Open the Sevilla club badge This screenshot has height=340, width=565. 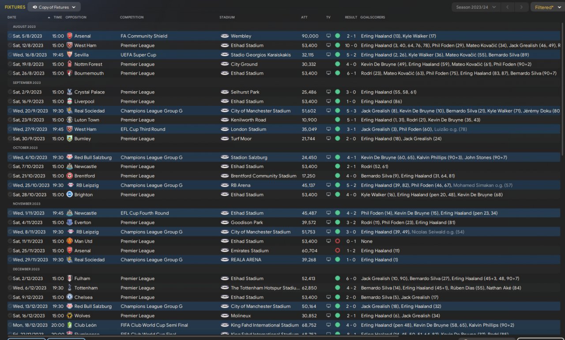[69, 55]
